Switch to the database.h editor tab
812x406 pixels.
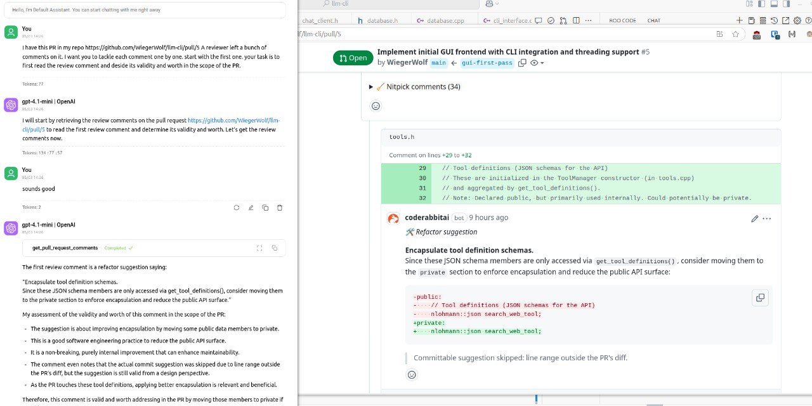pyautogui.click(x=381, y=20)
